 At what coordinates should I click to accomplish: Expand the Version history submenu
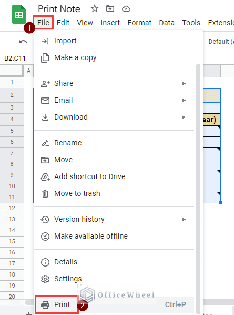click(114, 219)
